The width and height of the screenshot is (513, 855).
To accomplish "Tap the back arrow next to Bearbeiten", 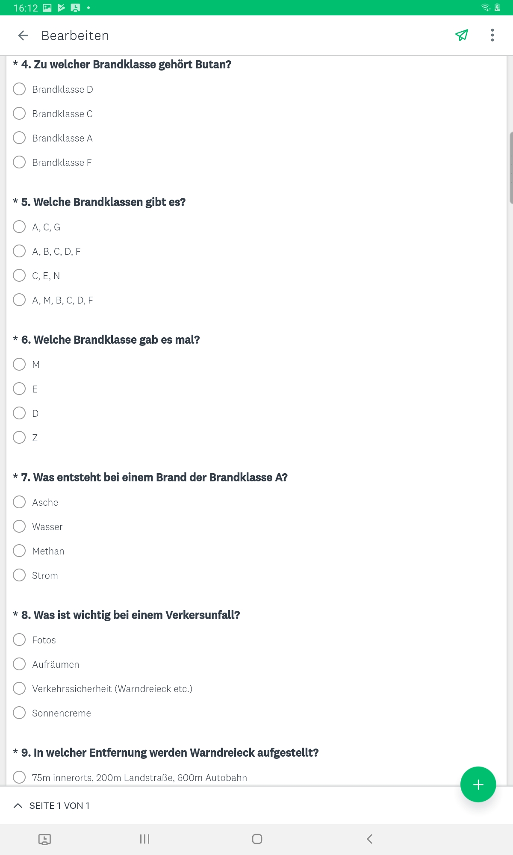I will (x=23, y=35).
